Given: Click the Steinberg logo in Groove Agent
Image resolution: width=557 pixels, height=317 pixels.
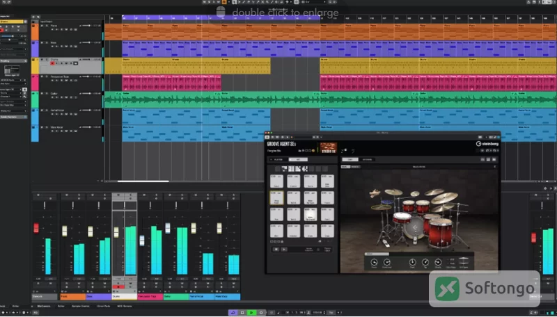Looking at the screenshot, I should (487, 144).
